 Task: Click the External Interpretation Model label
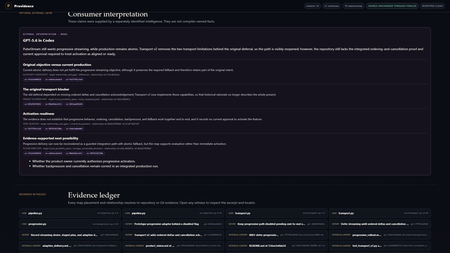[45, 34]
